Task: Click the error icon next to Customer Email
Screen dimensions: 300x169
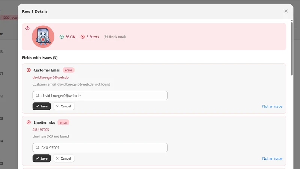Action: (x=28, y=70)
